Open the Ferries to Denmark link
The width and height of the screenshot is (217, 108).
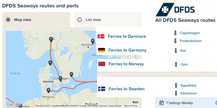point(127,37)
